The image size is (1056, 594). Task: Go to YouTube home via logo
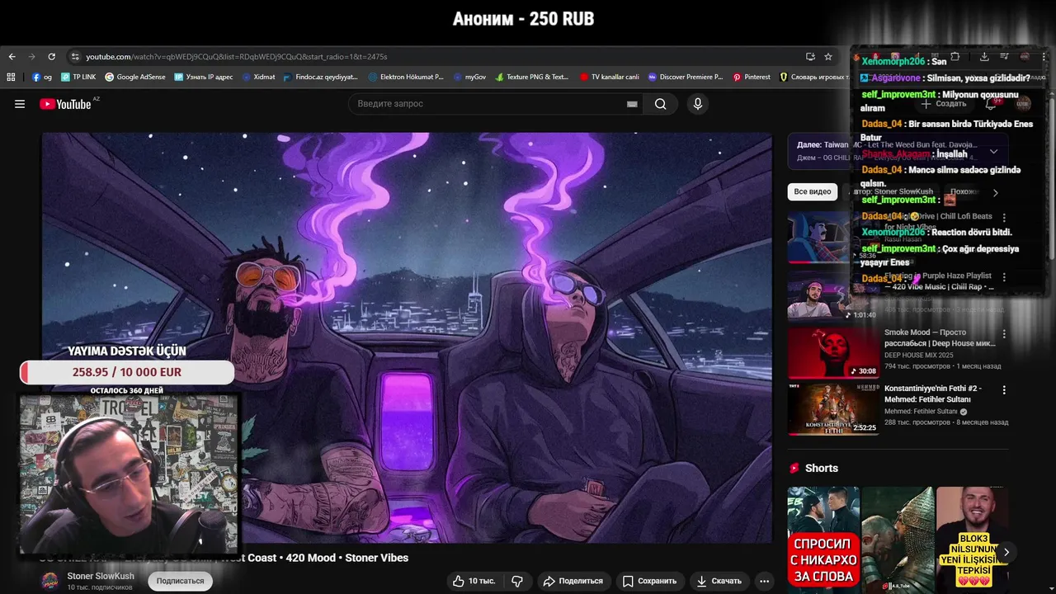(65, 104)
